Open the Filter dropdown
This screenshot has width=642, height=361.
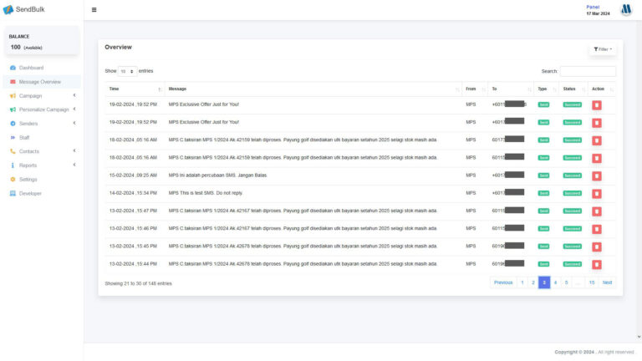602,49
